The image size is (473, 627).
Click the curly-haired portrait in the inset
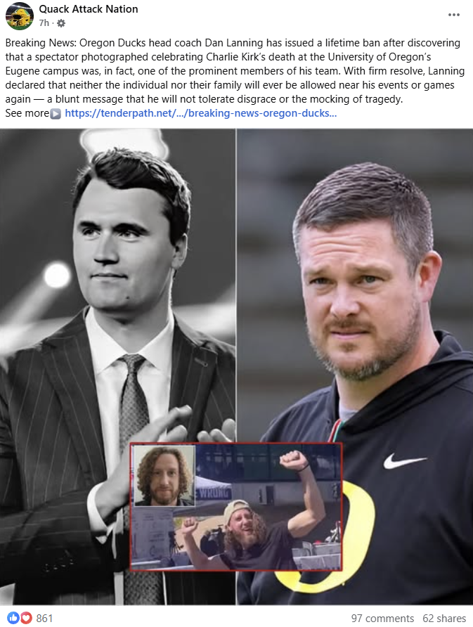(164, 476)
